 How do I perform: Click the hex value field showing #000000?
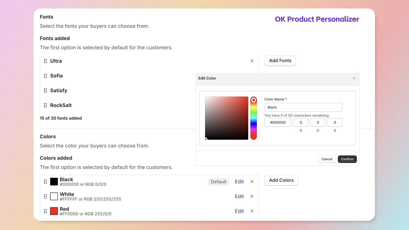pyautogui.click(x=278, y=122)
